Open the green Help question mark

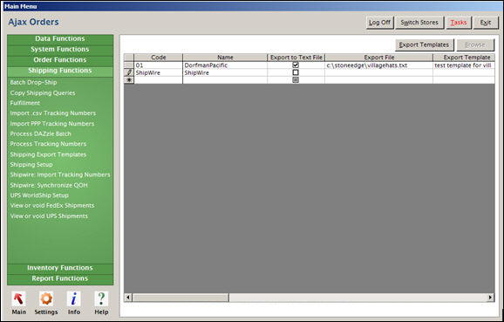pyautogui.click(x=101, y=299)
